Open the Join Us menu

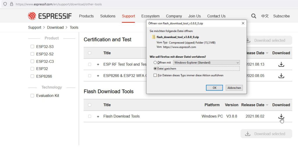[194, 16]
